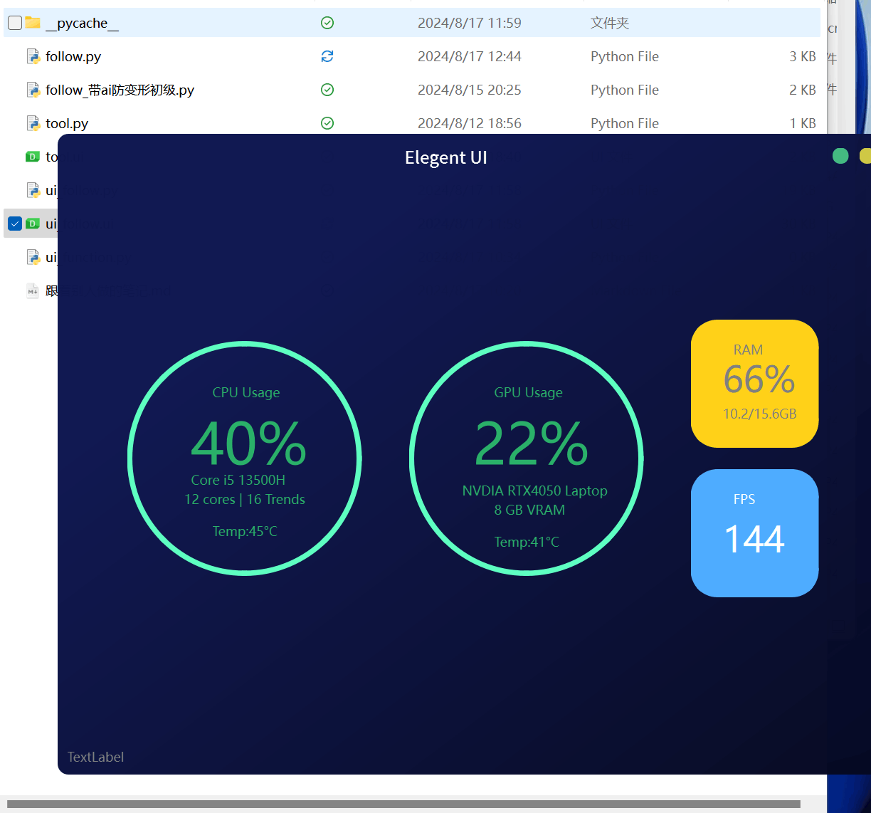This screenshot has width=871, height=813.
Task: Tick the checkbox beside __pycache__ folder
Action: pyautogui.click(x=15, y=23)
